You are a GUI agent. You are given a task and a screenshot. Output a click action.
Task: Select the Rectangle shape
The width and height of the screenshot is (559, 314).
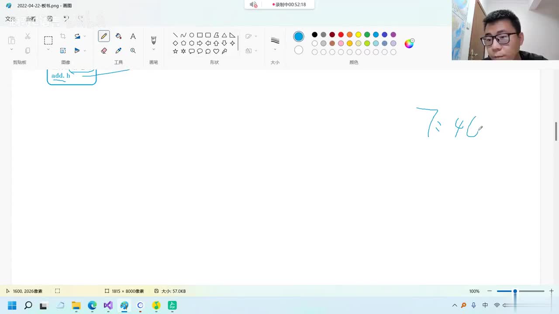pyautogui.click(x=200, y=35)
